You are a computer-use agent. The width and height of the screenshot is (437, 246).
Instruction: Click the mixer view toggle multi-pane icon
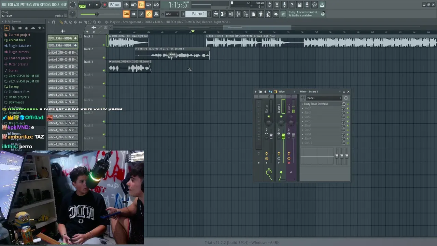(x=276, y=92)
